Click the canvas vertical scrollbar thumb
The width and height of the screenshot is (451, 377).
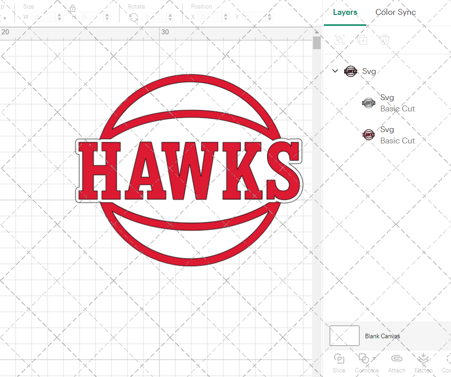coord(317,42)
